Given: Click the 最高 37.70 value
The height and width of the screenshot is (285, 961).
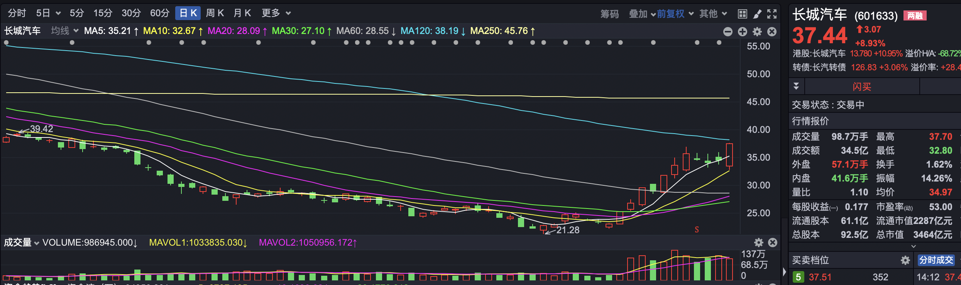Looking at the screenshot, I should coord(941,137).
